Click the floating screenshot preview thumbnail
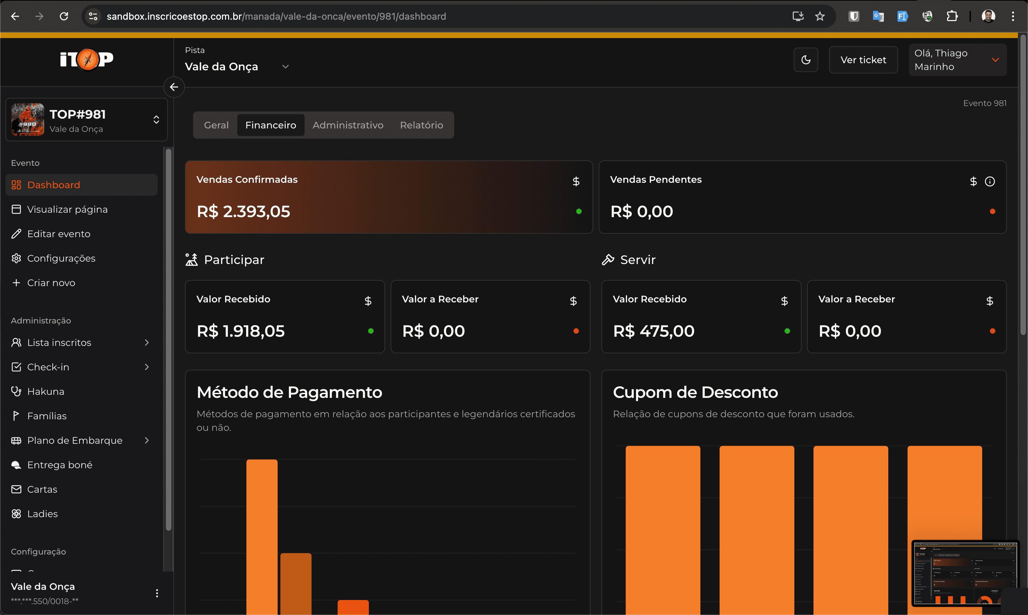The width and height of the screenshot is (1028, 615). coord(965,573)
